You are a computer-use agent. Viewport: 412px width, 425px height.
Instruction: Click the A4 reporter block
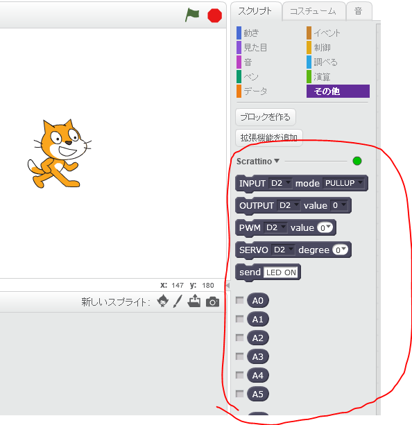click(x=257, y=375)
